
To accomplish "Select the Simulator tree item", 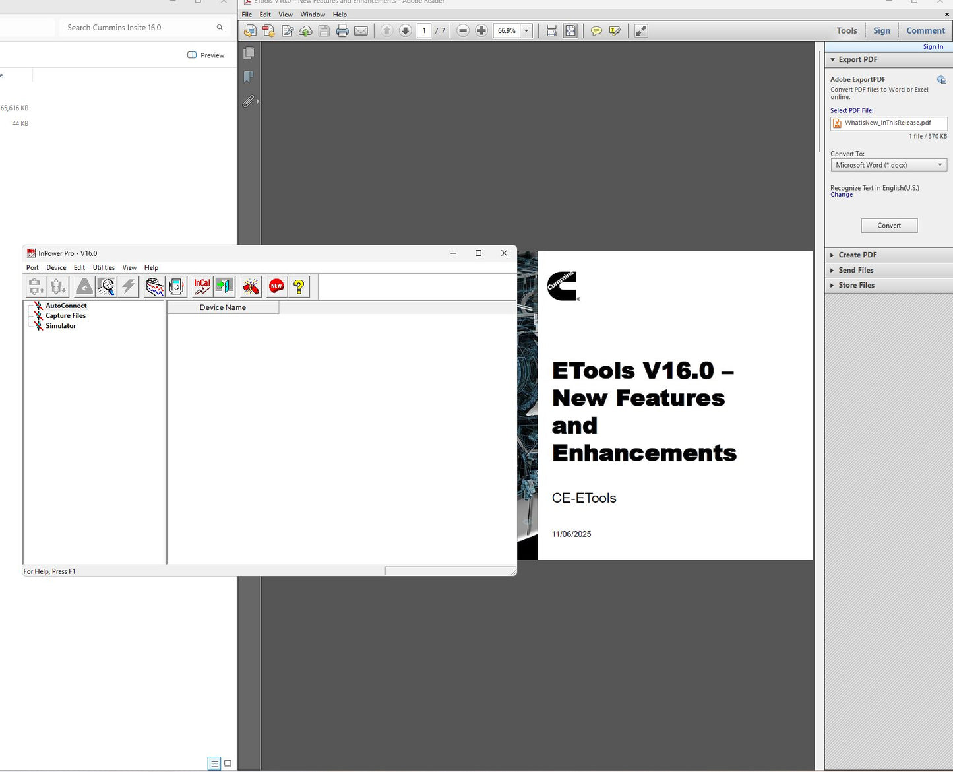I will 61,326.
